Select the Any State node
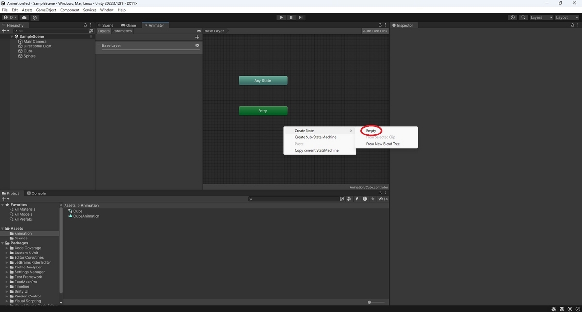Screen dimensions: 582x312 263,81
